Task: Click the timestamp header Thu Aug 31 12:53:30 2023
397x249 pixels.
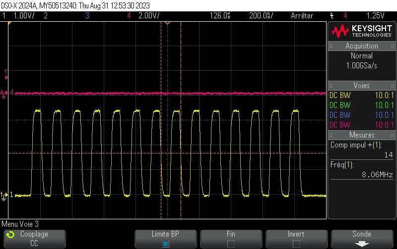Action: coord(114,5)
